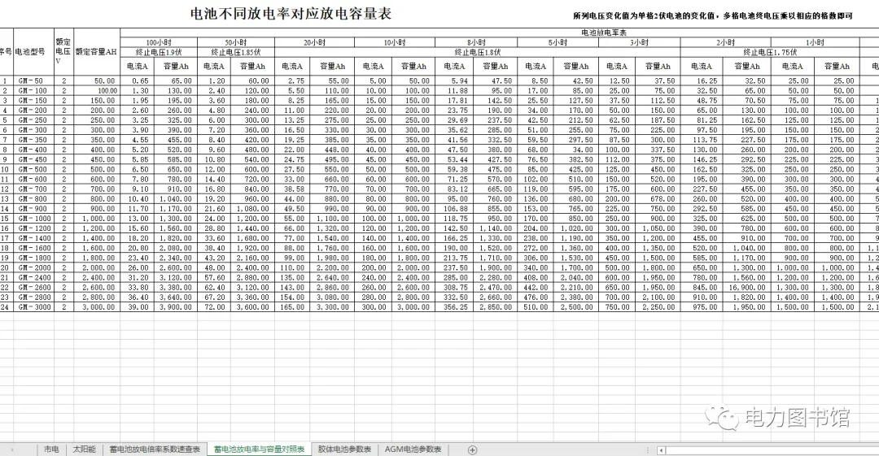
Task: Click the 8小时 column header
Action: coord(476,42)
